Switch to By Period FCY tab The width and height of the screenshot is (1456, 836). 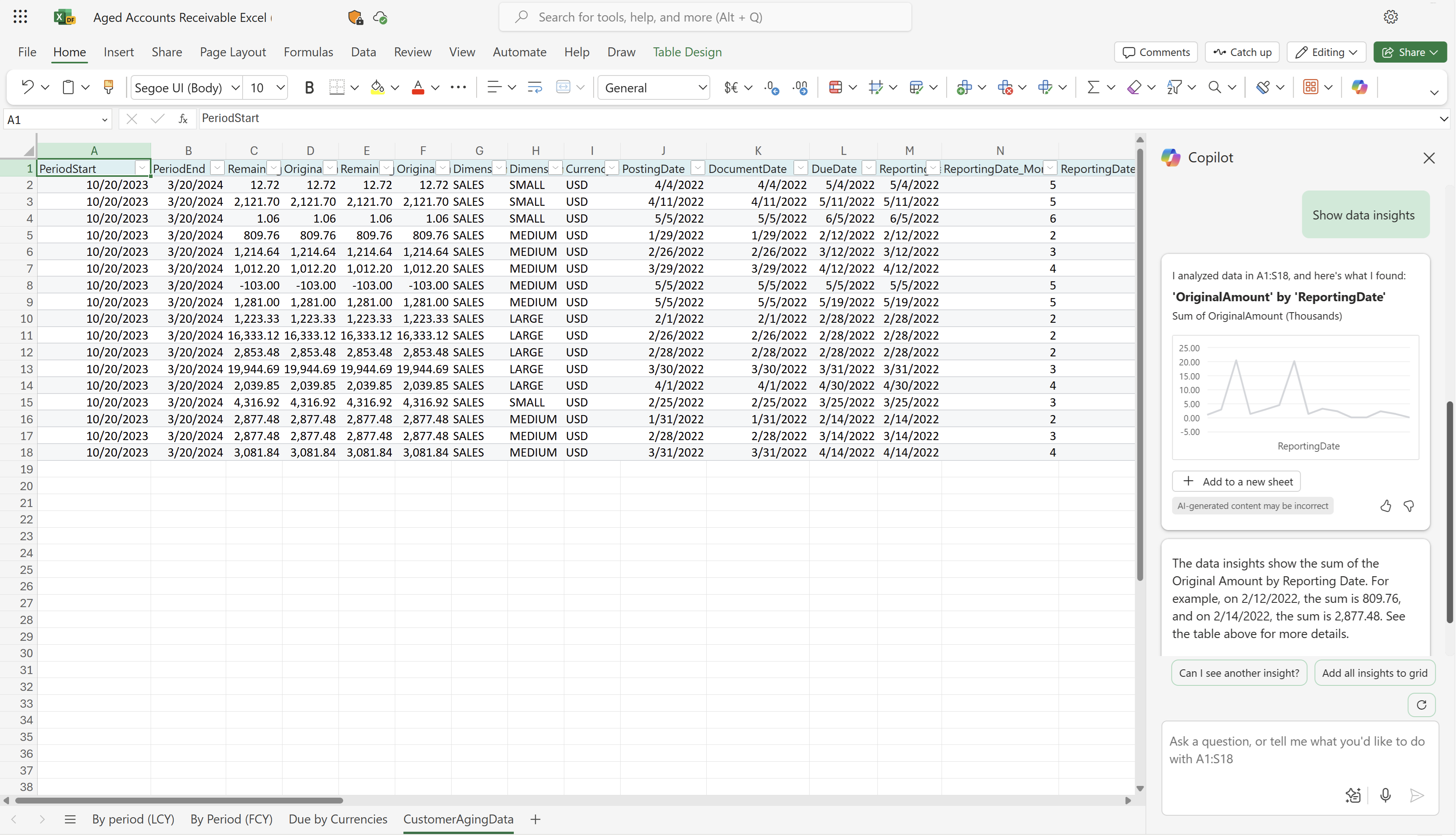pos(231,819)
